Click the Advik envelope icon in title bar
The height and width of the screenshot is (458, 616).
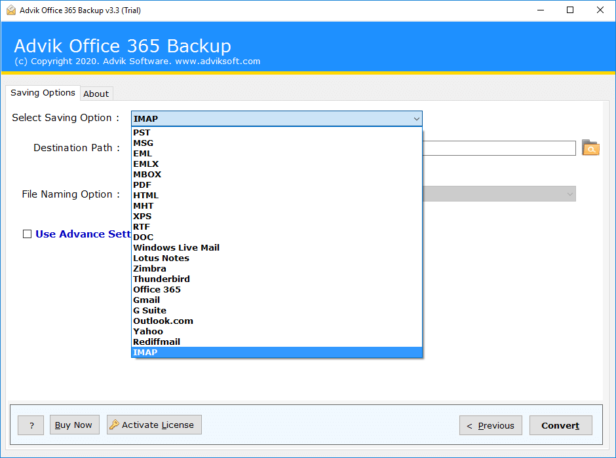(11, 10)
